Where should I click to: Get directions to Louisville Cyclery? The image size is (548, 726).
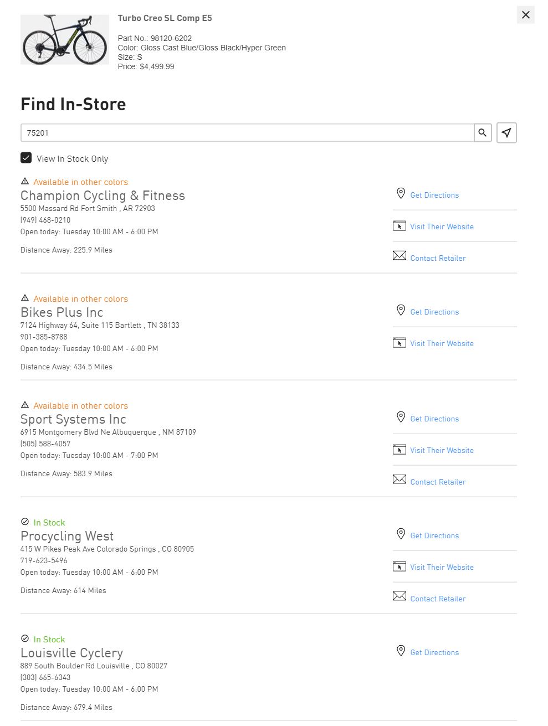tap(434, 652)
